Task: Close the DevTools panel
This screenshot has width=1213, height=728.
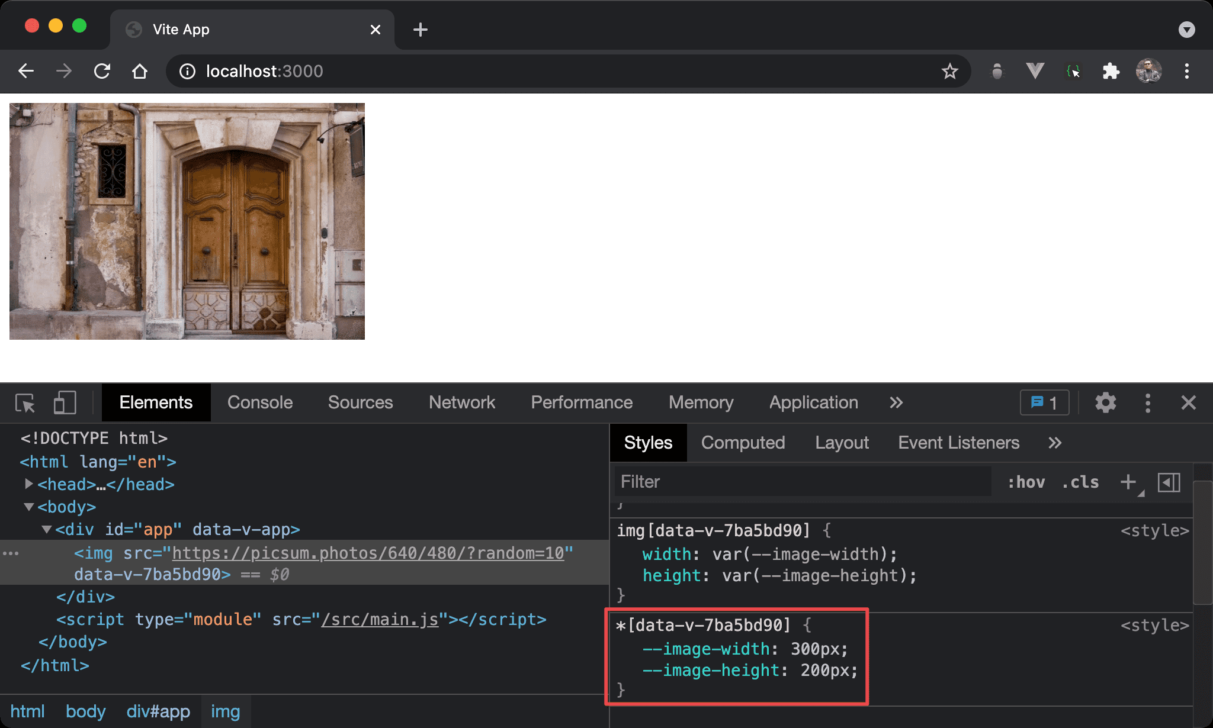Action: tap(1188, 403)
